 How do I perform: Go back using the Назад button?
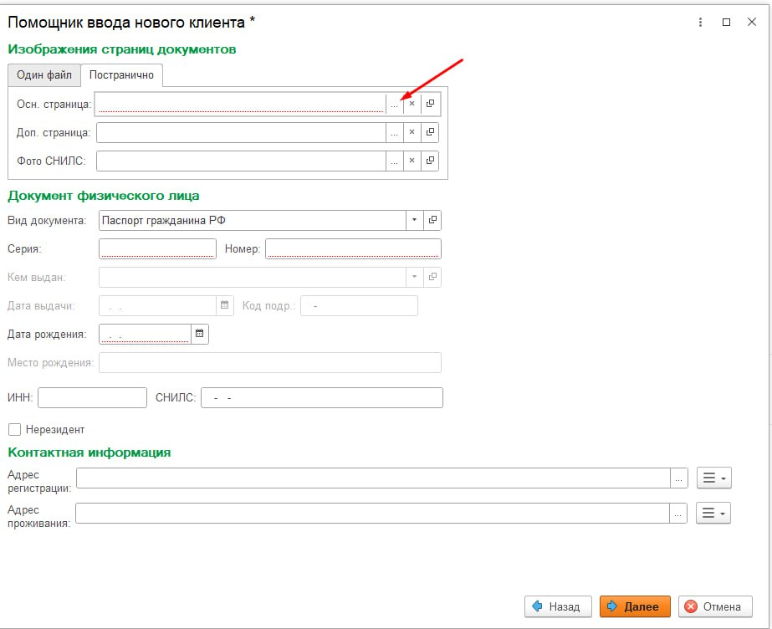click(558, 606)
